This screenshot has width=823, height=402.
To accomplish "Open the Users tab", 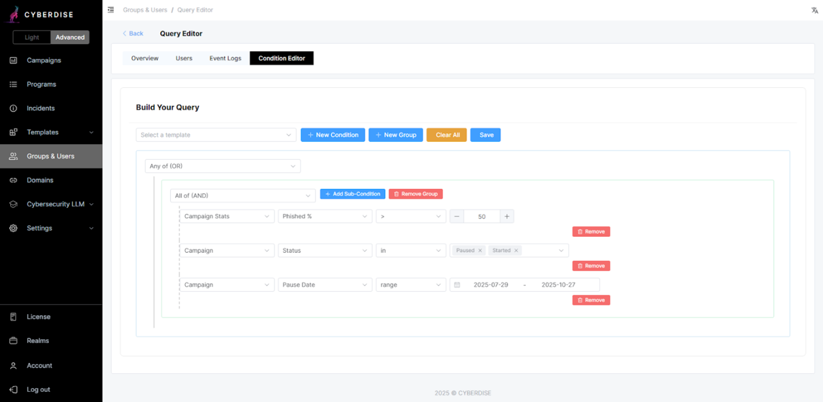I will tap(184, 58).
